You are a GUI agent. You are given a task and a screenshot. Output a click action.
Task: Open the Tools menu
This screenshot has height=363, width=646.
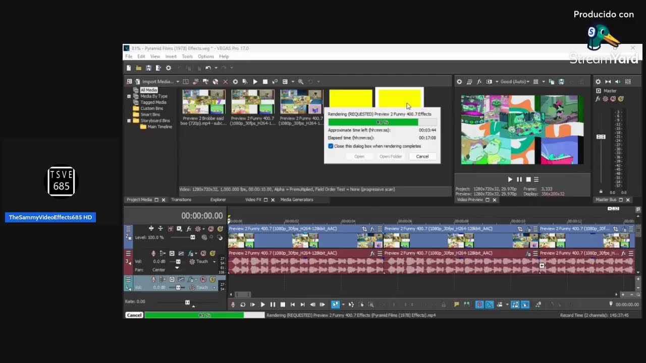(187, 56)
